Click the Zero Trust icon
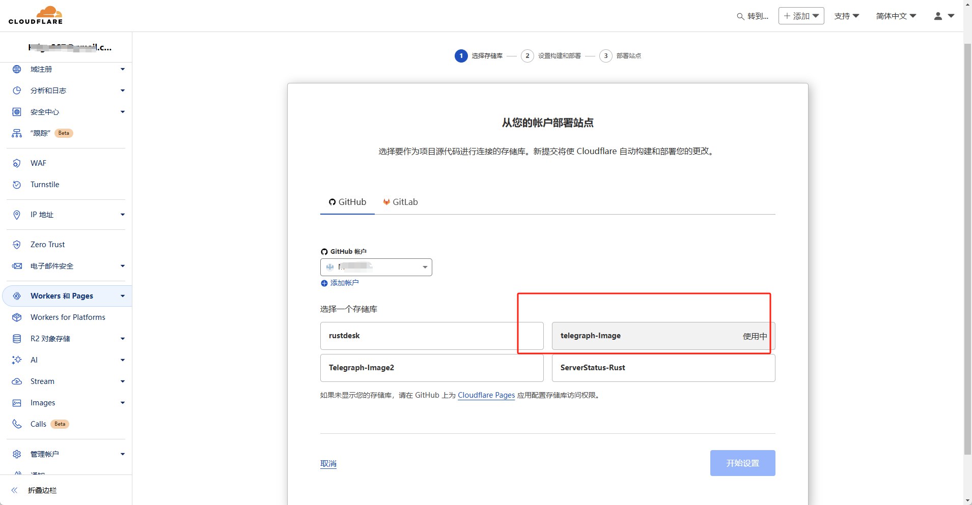972x505 pixels. click(17, 245)
